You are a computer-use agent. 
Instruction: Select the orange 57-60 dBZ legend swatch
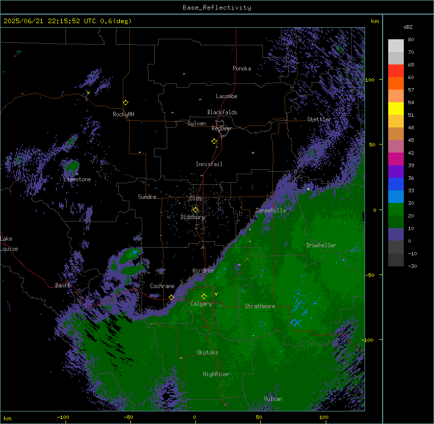tap(396, 83)
